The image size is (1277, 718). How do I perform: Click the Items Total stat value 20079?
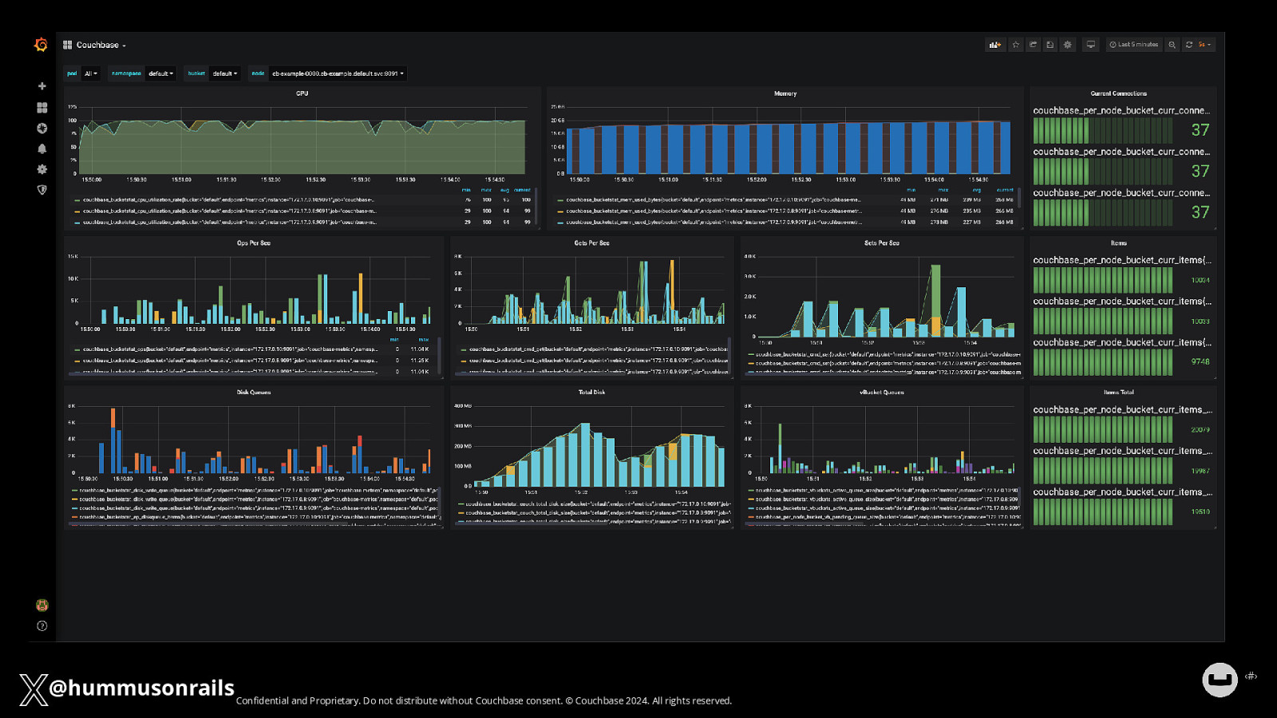[1200, 430]
